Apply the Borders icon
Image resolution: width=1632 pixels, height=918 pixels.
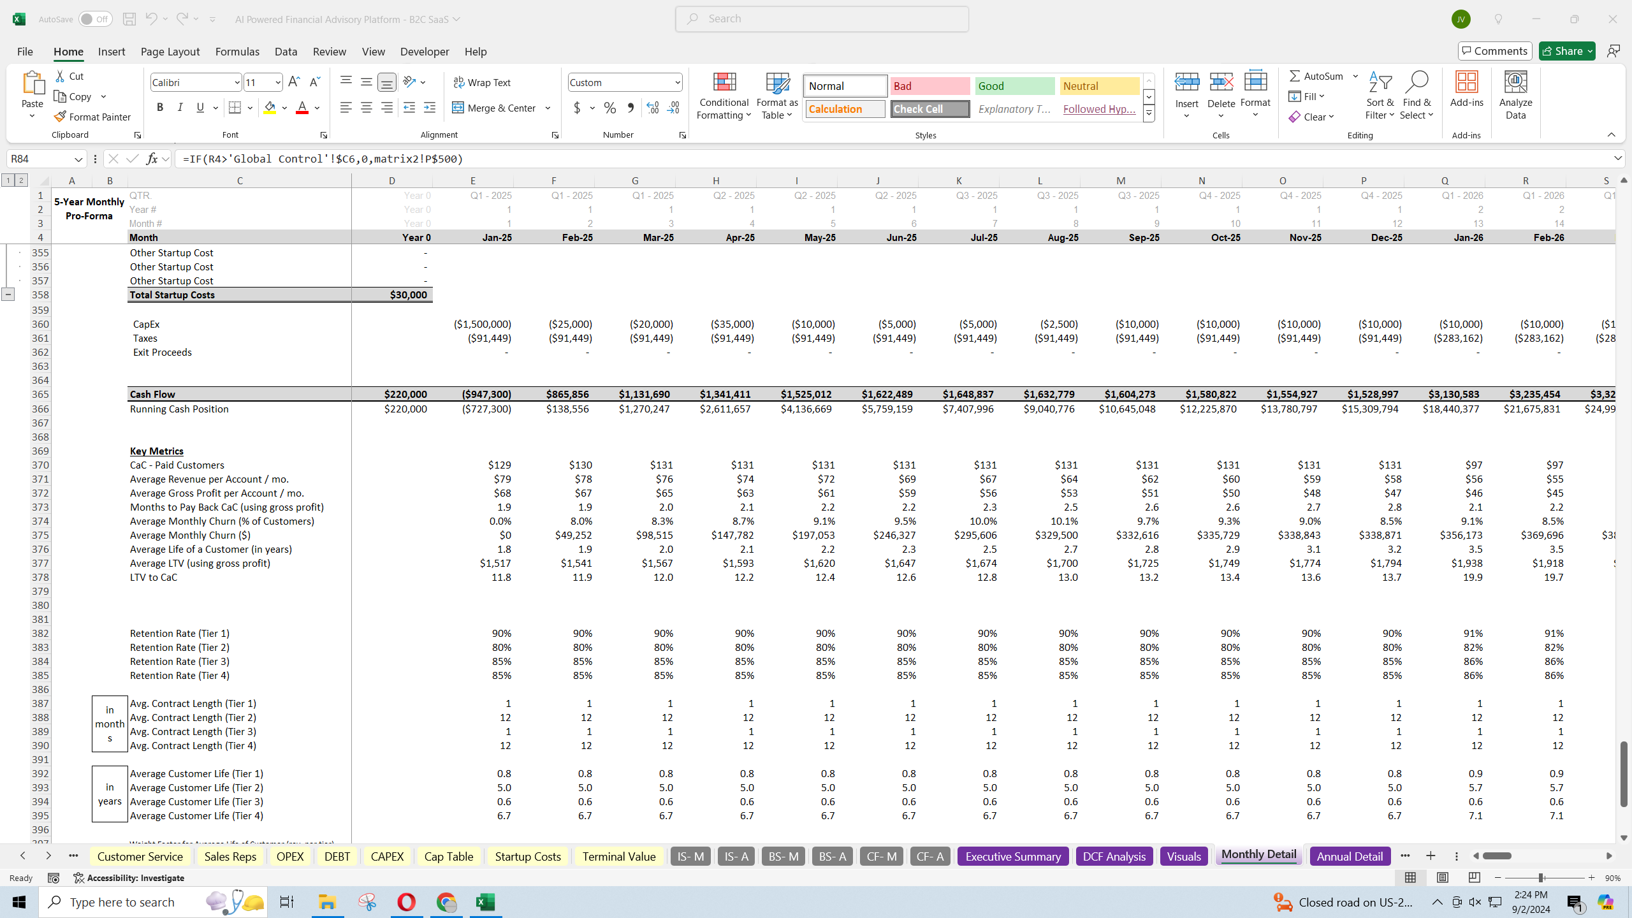click(x=235, y=108)
